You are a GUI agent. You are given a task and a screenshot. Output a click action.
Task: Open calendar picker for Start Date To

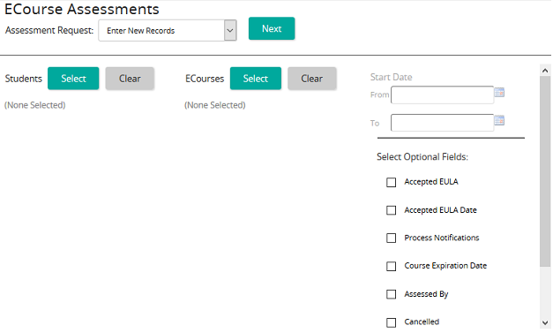click(499, 121)
